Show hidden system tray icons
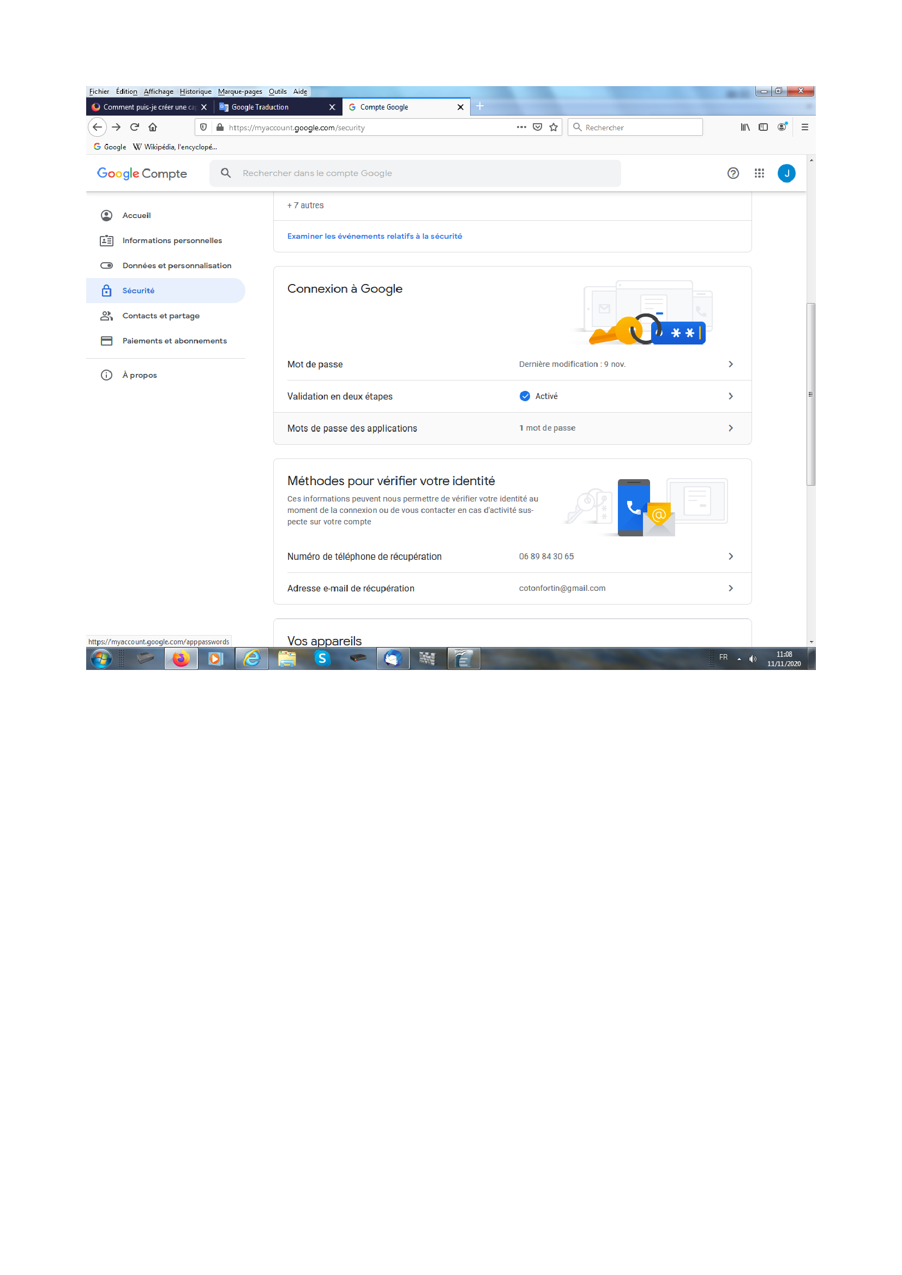Screen dimensions: 902x1275 tap(739, 659)
